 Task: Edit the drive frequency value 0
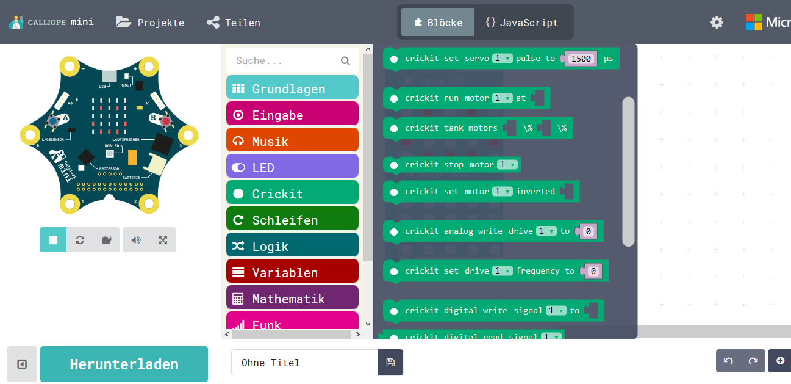593,270
